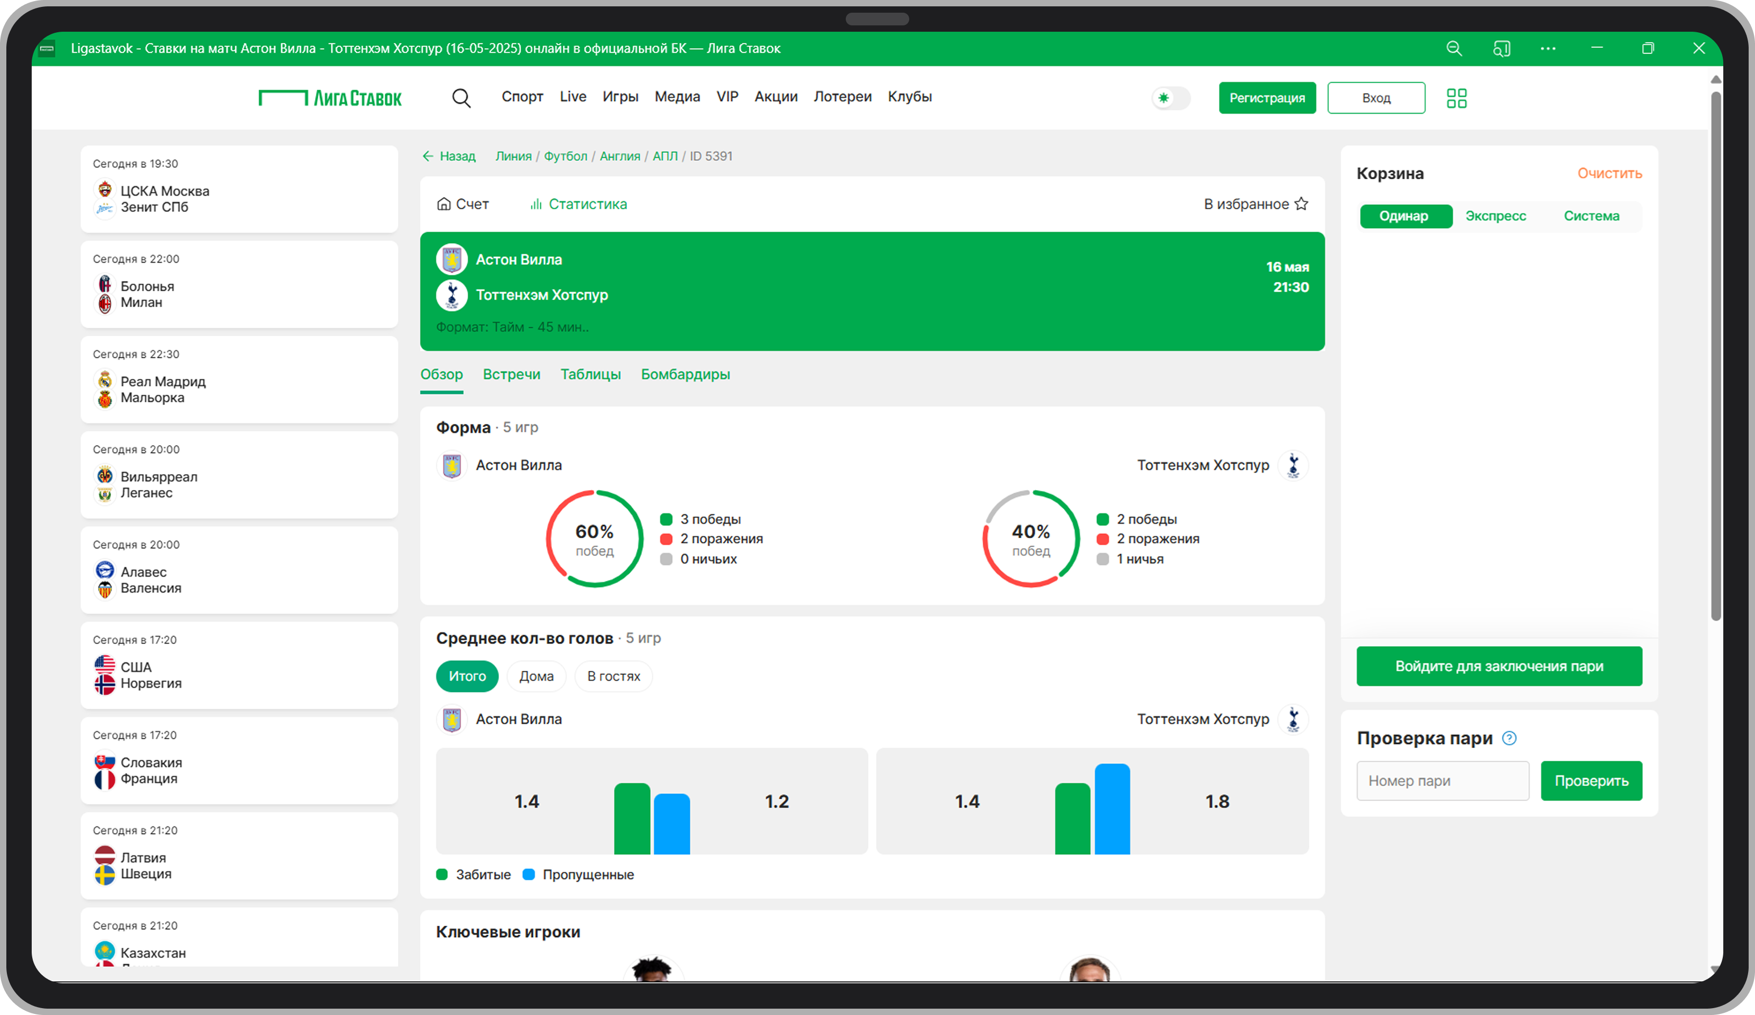The width and height of the screenshot is (1755, 1015).
Task: Open the apps grid icon
Action: [x=1456, y=98]
